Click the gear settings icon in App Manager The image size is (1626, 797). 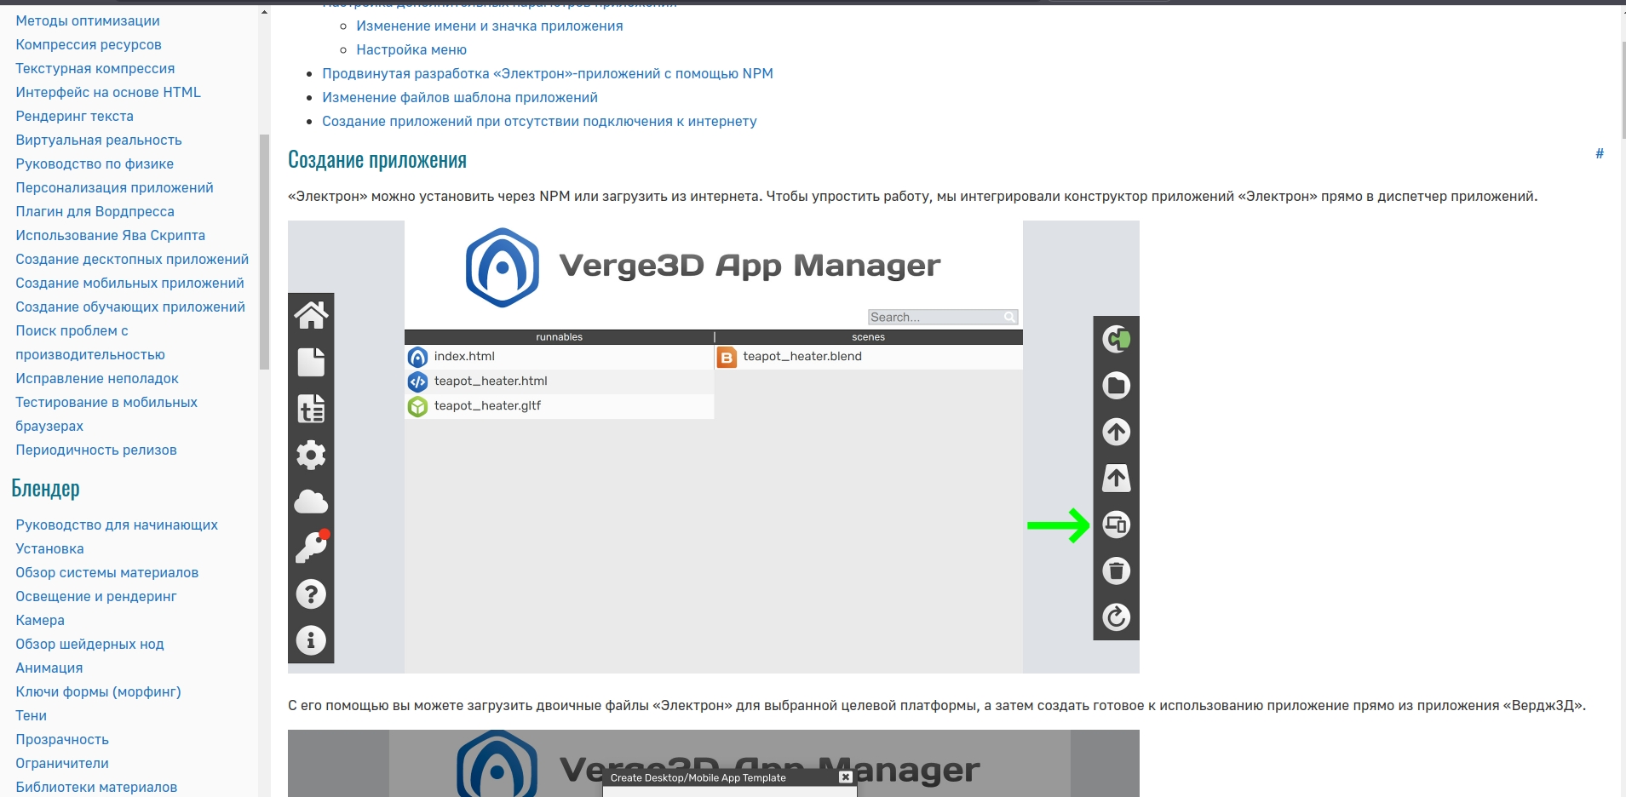pyautogui.click(x=311, y=455)
